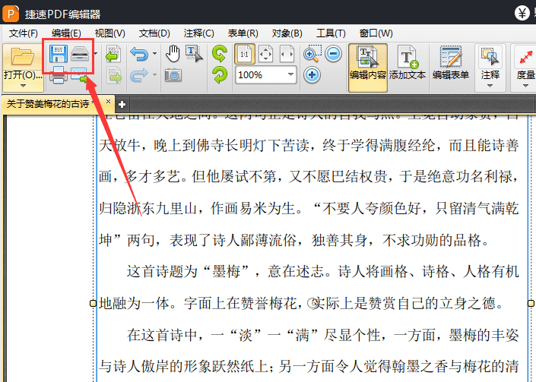Open the 文档(D) menu
536x382 pixels.
pyautogui.click(x=154, y=33)
